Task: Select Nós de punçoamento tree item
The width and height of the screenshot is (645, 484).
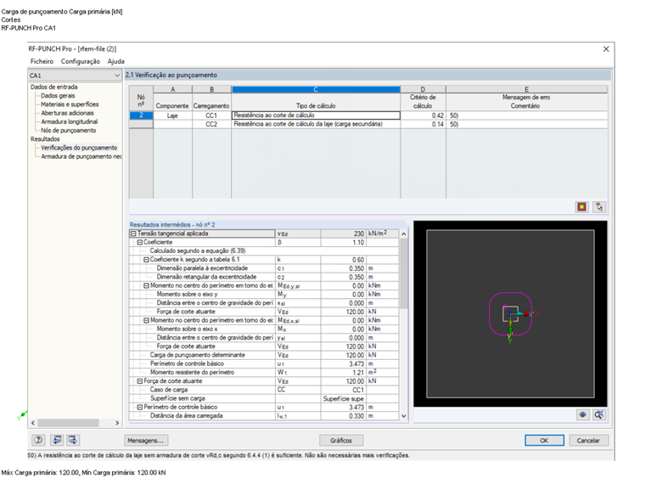Action: tap(68, 131)
